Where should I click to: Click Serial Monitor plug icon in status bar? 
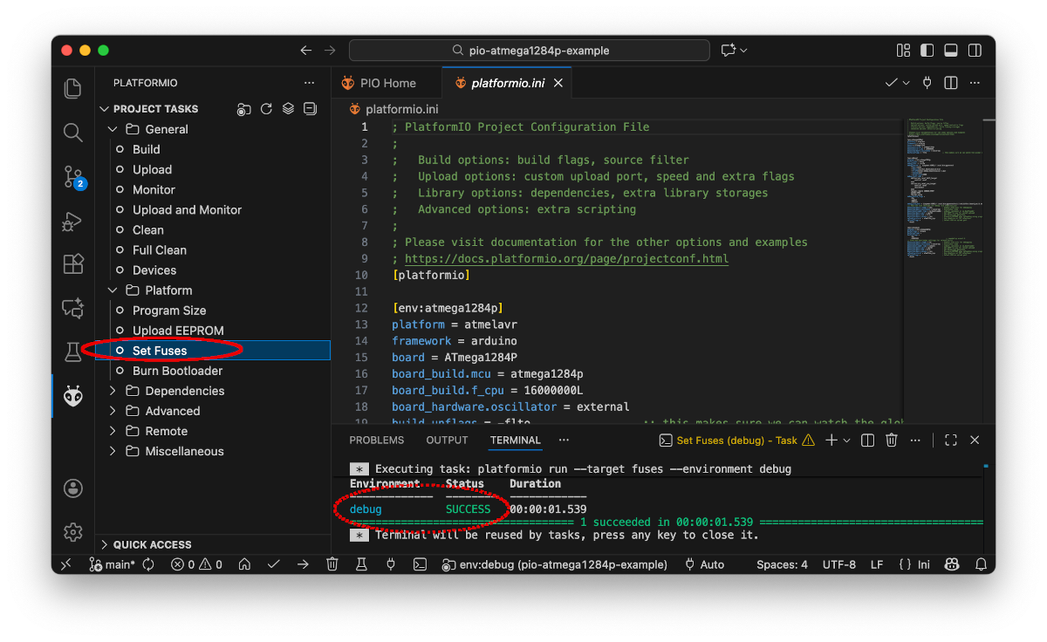coord(391,564)
